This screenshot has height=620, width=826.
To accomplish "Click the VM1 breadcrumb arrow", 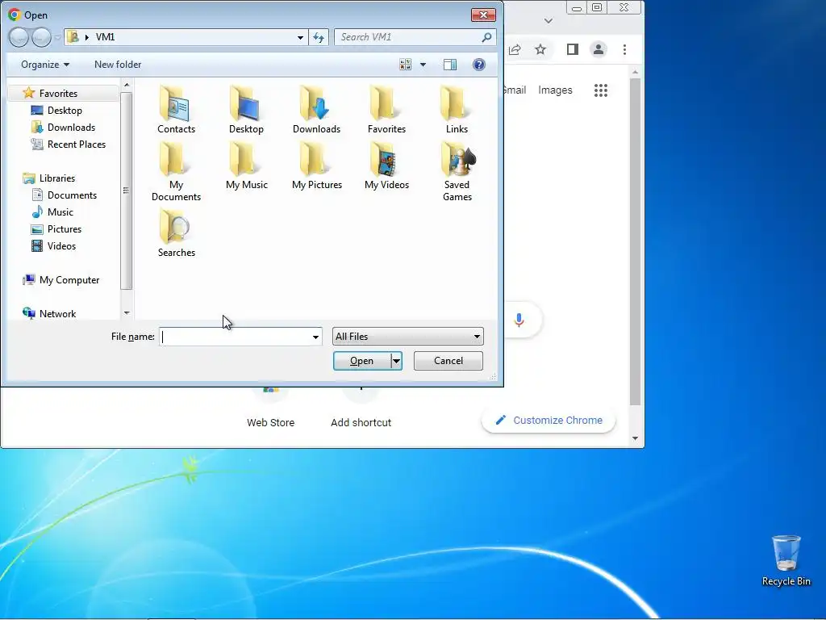I will (87, 37).
